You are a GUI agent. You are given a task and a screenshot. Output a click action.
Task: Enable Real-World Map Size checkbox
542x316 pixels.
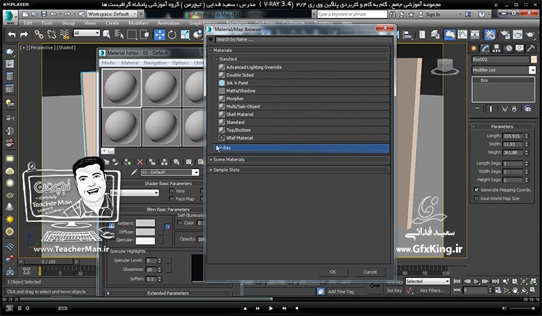pyautogui.click(x=476, y=198)
